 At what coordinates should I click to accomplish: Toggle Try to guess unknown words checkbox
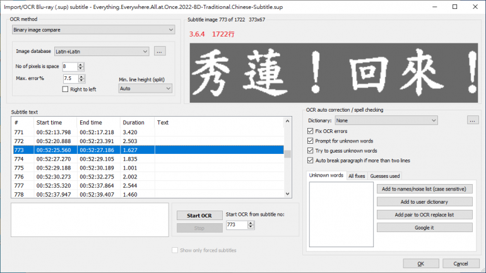[x=311, y=151]
